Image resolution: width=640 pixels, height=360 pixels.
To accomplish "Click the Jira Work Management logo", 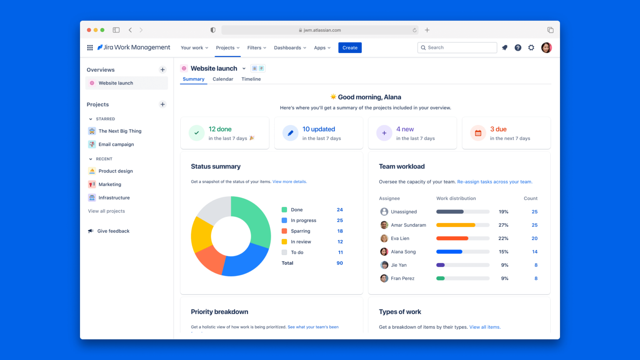I will [133, 47].
